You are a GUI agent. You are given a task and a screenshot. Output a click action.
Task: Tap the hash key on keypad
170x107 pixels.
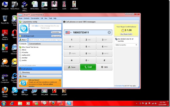pos(104,60)
